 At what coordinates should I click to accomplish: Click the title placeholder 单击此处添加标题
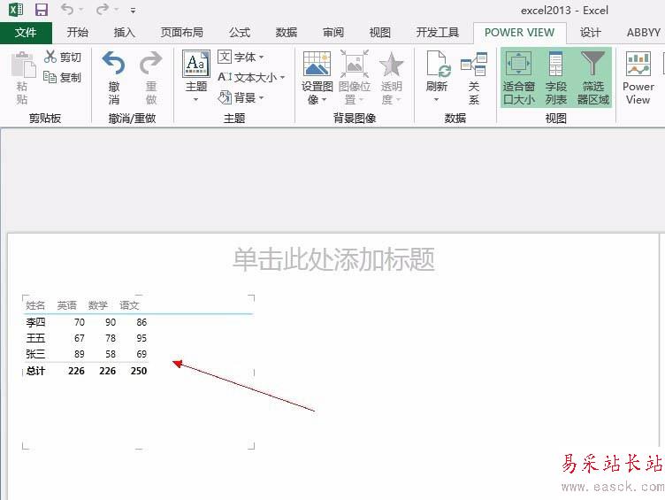[333, 259]
